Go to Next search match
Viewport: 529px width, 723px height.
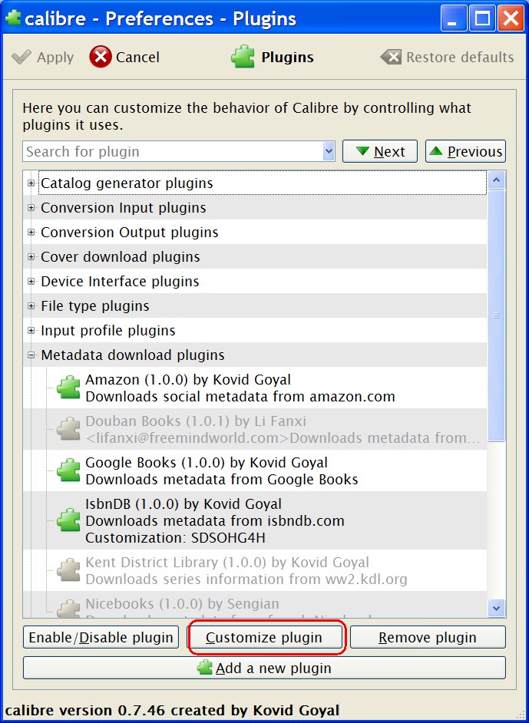point(380,151)
